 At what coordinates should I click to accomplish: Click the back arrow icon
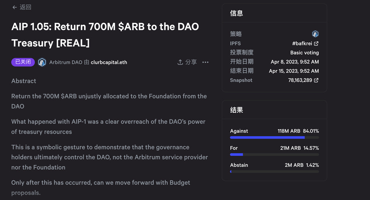coord(14,7)
